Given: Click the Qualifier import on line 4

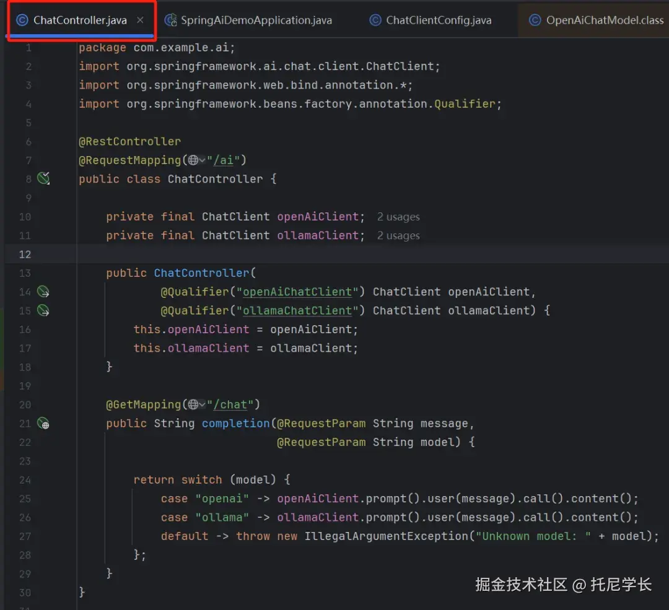Looking at the screenshot, I should click(465, 103).
